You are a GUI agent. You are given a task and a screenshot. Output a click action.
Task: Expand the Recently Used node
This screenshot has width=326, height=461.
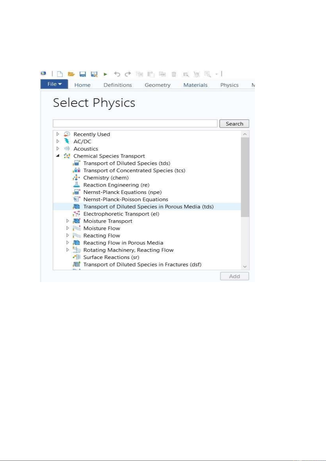58,134
